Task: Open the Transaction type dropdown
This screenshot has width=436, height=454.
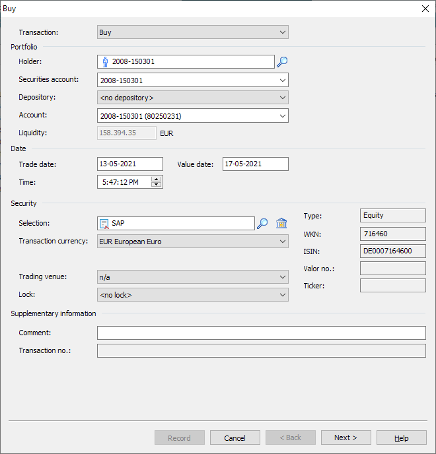Action: click(x=283, y=32)
